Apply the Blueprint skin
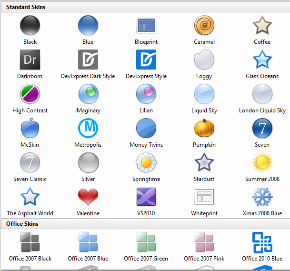 pos(146,25)
